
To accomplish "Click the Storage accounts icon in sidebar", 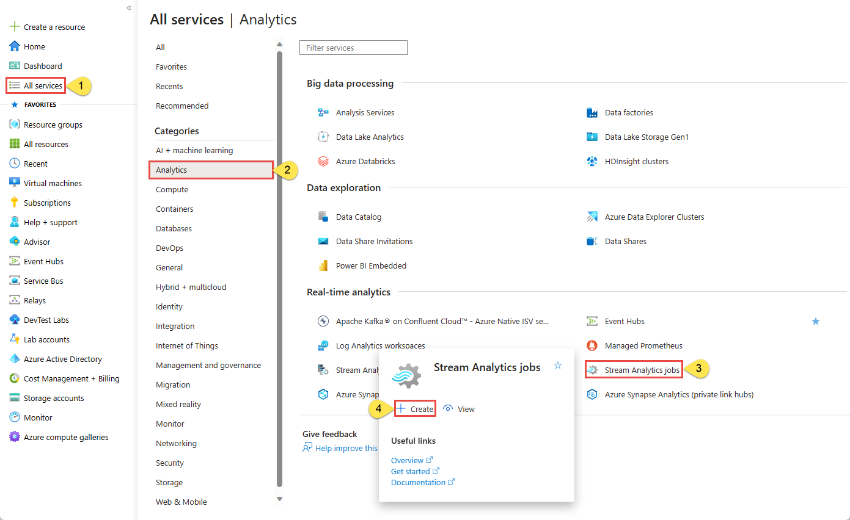I will [15, 398].
